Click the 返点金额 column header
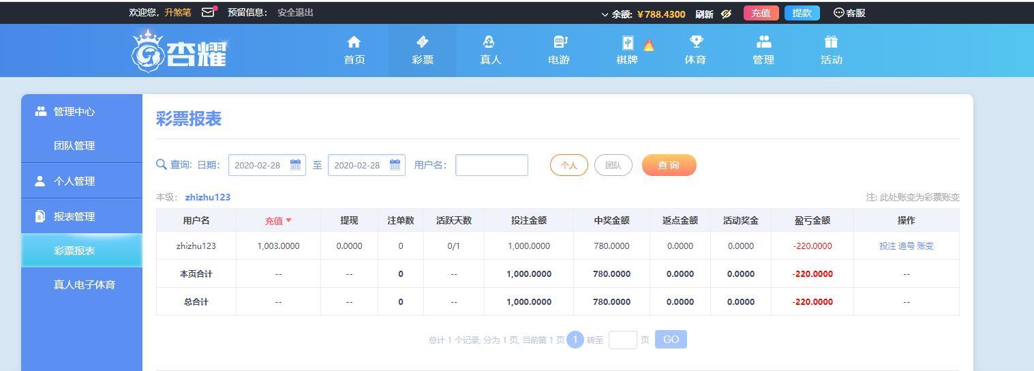 click(x=680, y=220)
